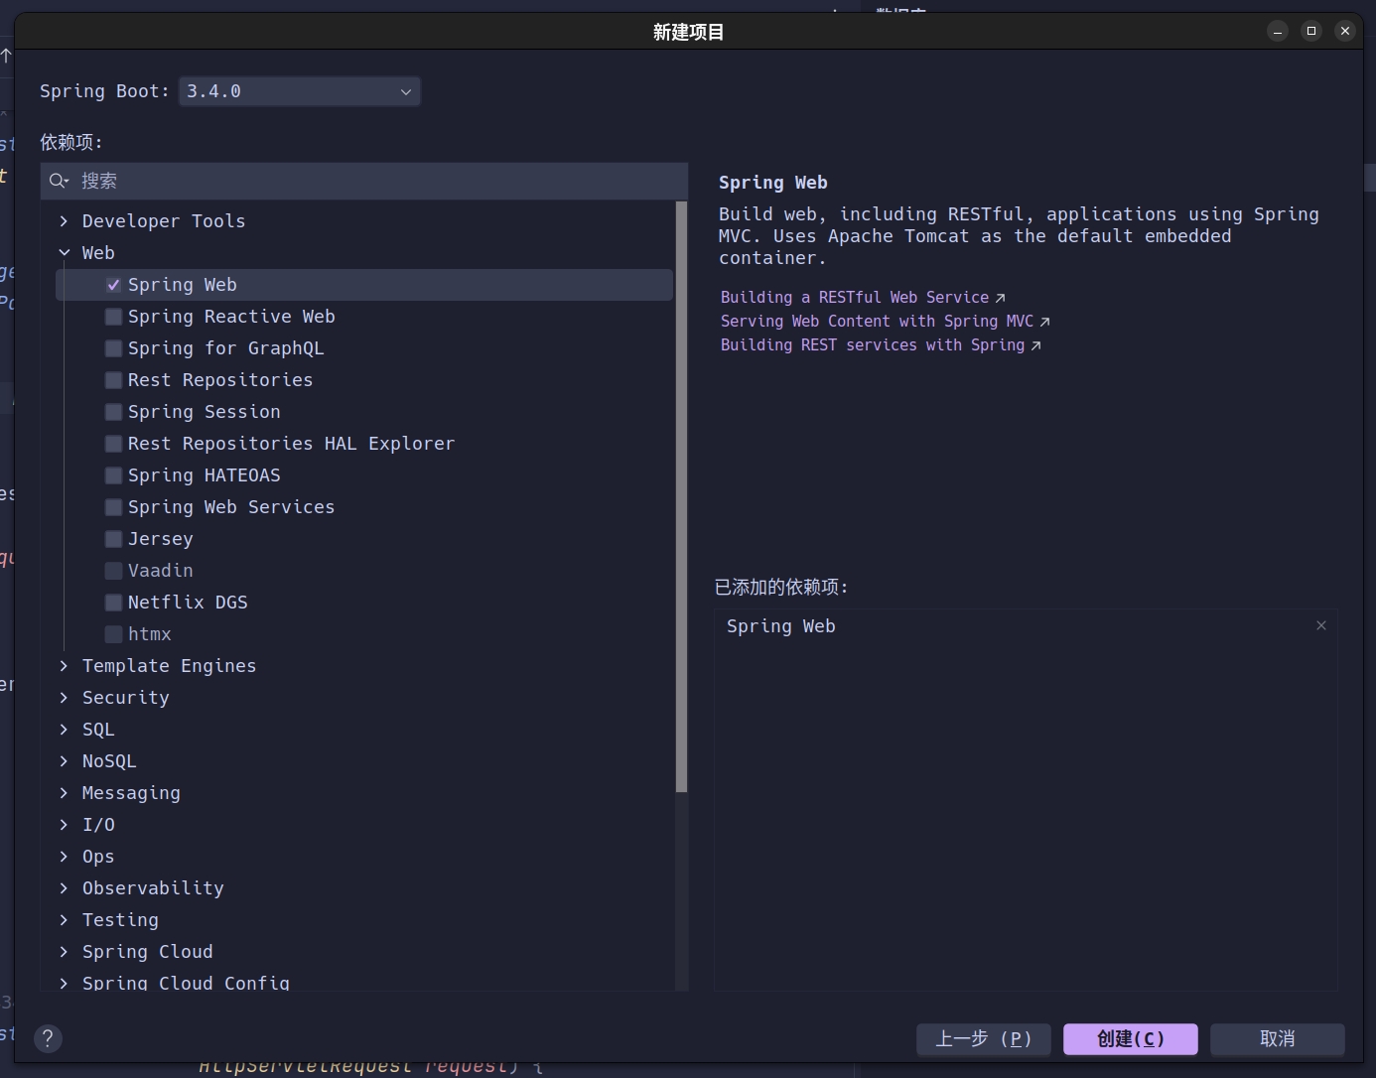The height and width of the screenshot is (1078, 1376).
Task: Check the Spring Session dependency
Action: 114,412
